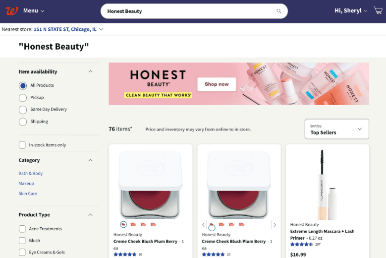The image size is (386, 258).
Task: Enable In-stock items only checkbox
Action: [22, 145]
